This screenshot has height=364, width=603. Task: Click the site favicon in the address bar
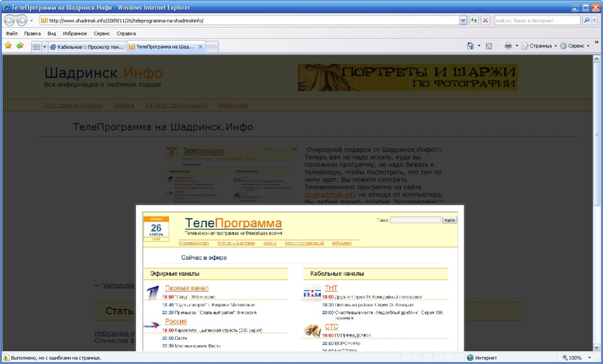coord(44,20)
